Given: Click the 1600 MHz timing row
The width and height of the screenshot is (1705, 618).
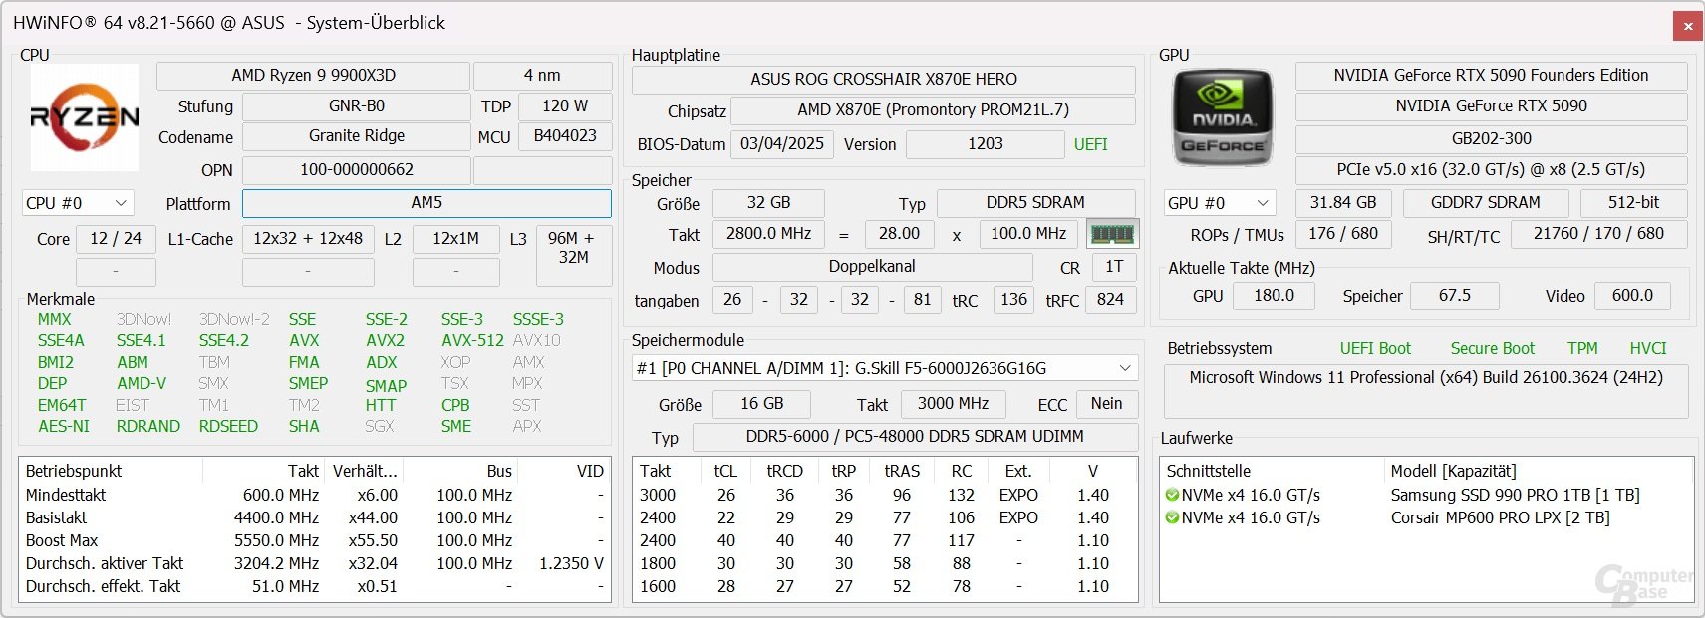Looking at the screenshot, I should click(885, 586).
